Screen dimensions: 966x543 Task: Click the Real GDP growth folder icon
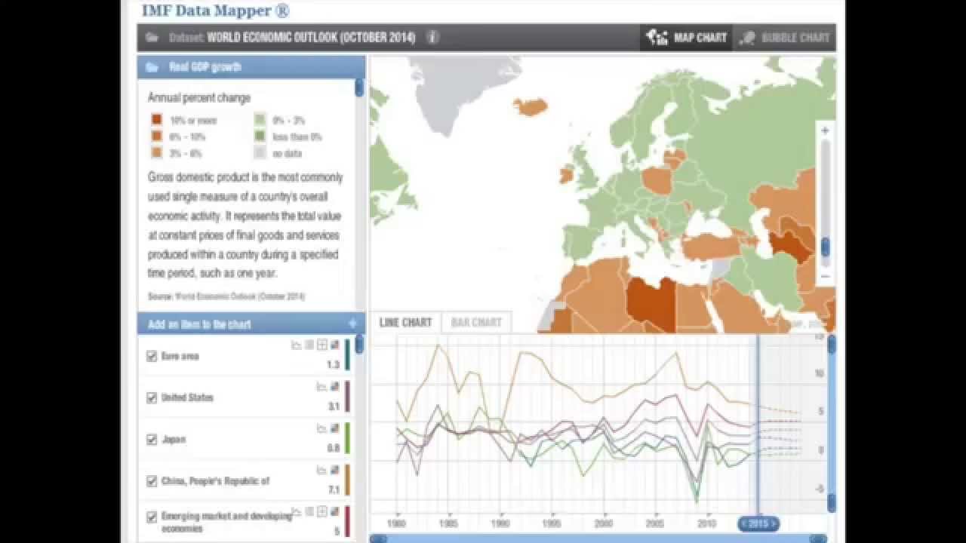152,67
